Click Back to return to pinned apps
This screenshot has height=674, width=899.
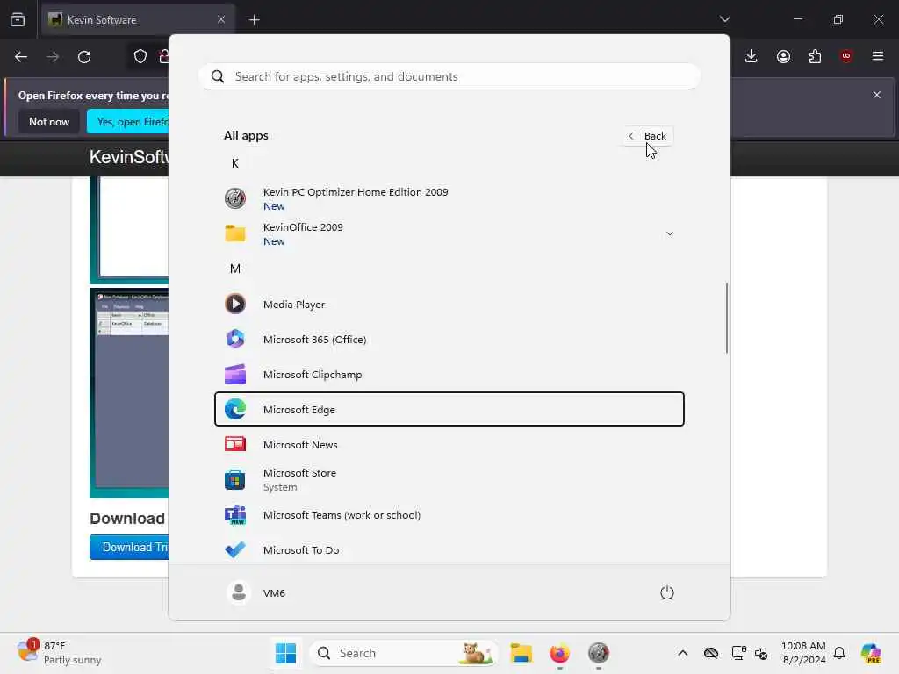(x=648, y=136)
